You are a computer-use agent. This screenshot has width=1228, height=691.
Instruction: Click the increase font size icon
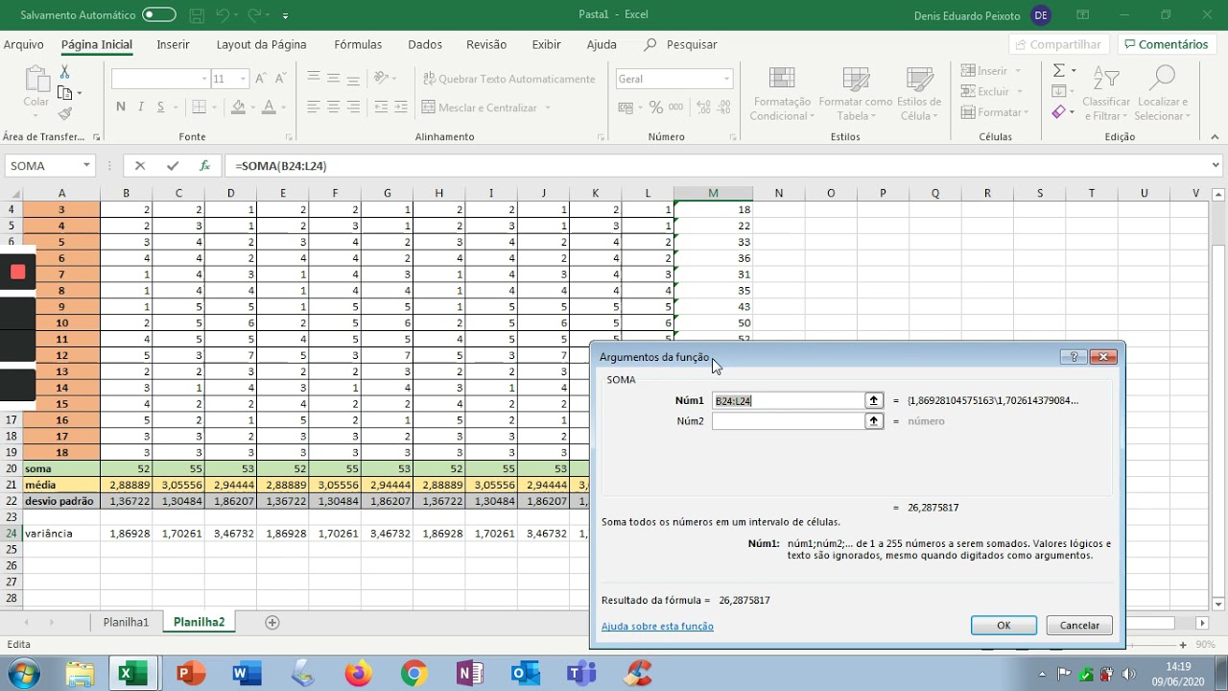tap(262, 79)
